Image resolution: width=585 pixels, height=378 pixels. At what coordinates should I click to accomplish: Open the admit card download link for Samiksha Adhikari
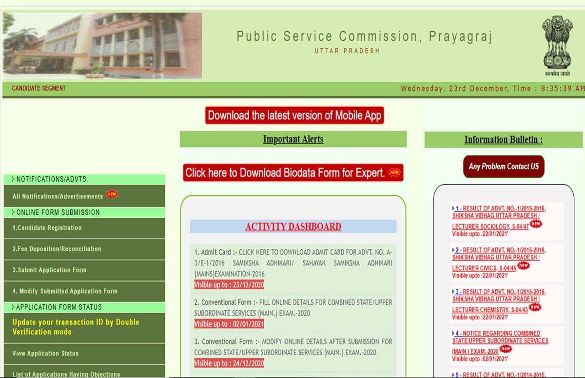[x=292, y=263]
